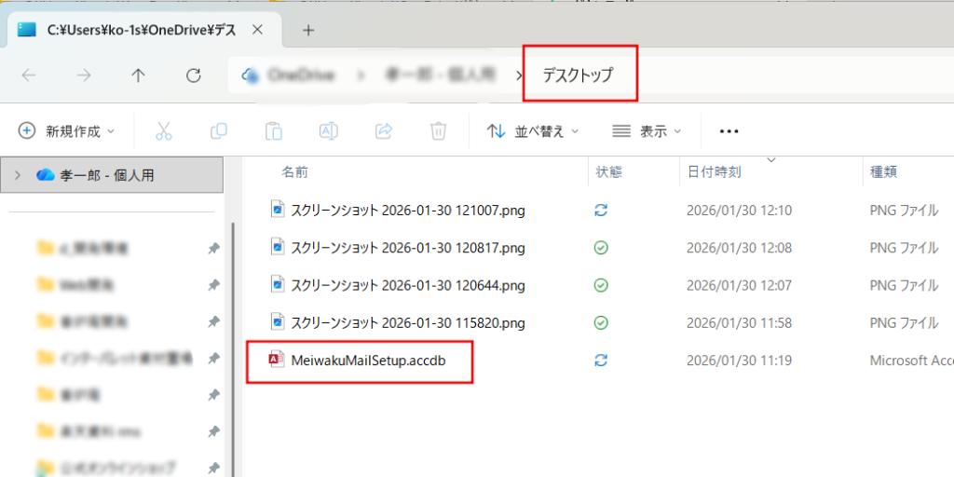
Task: Select スクリーンショット 2026-01-30 121007.png file
Action: click(x=407, y=211)
